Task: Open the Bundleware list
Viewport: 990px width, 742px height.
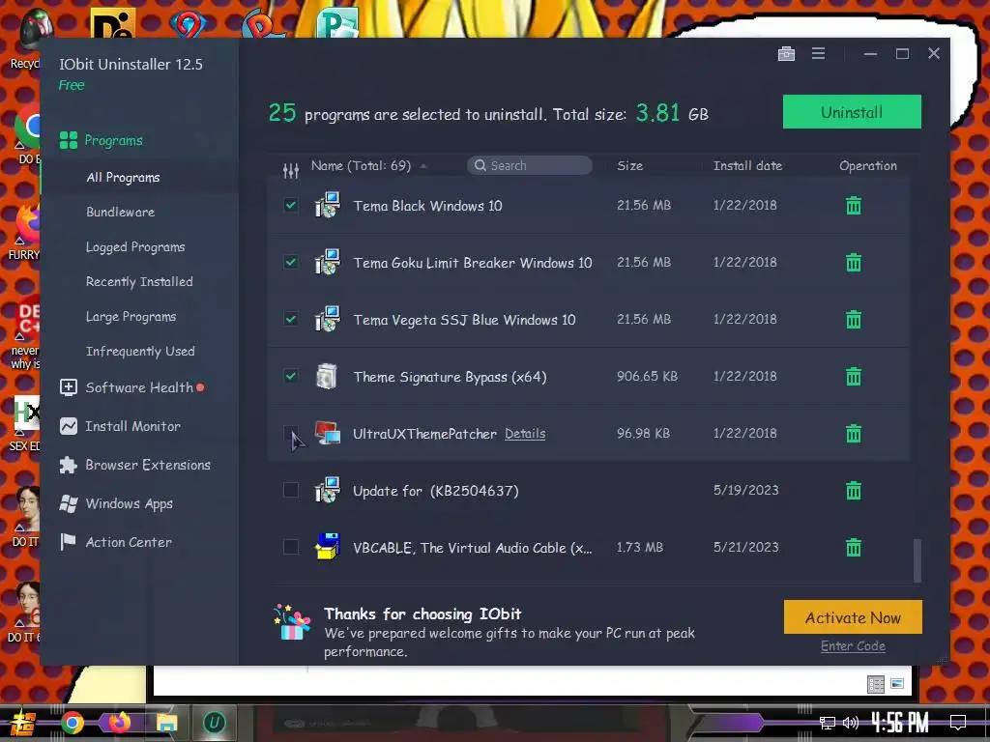Action: [121, 212]
